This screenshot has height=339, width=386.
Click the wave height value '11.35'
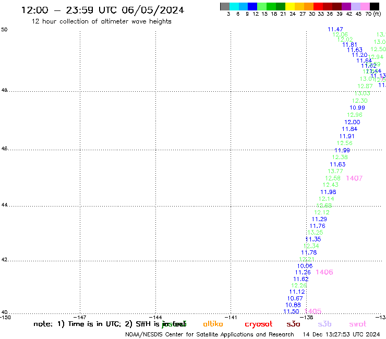point(313,239)
